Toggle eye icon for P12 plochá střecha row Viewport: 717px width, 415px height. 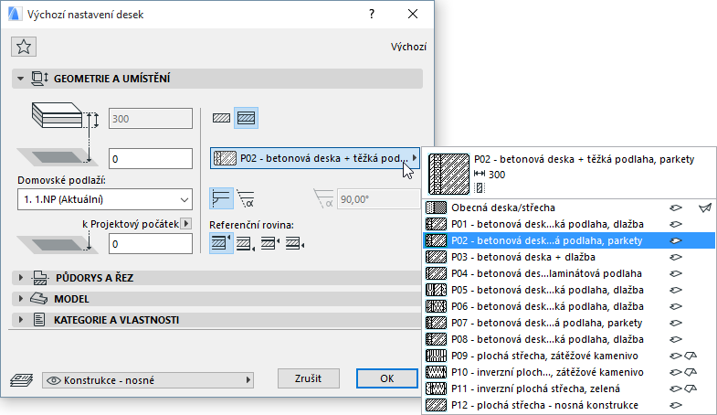tap(677, 405)
